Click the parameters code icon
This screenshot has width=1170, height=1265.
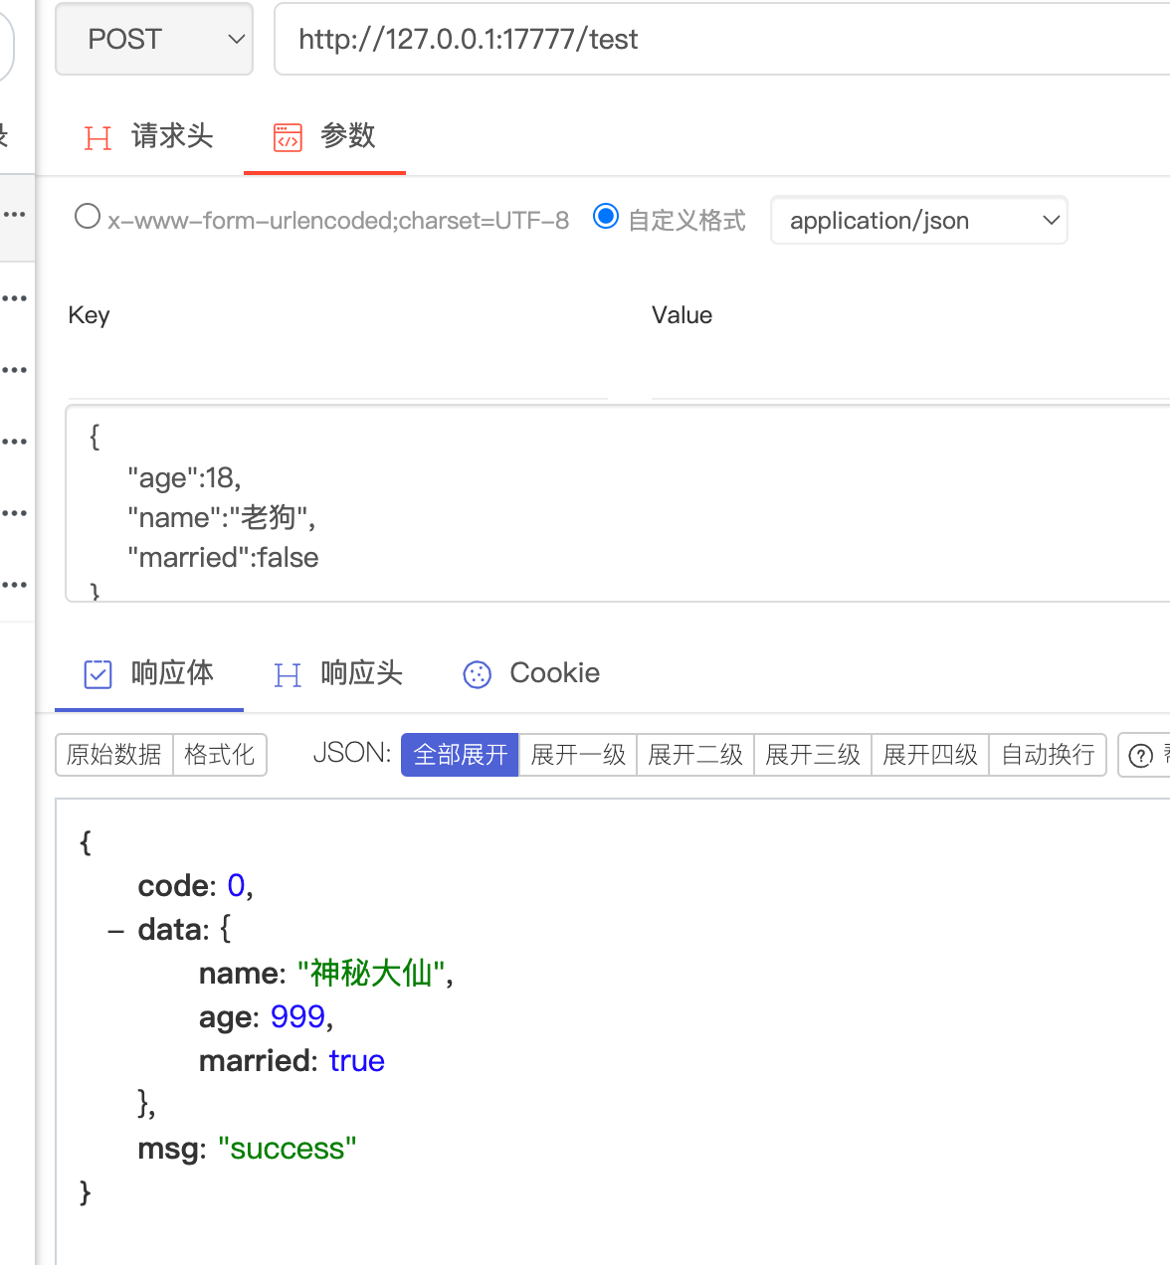[288, 137]
